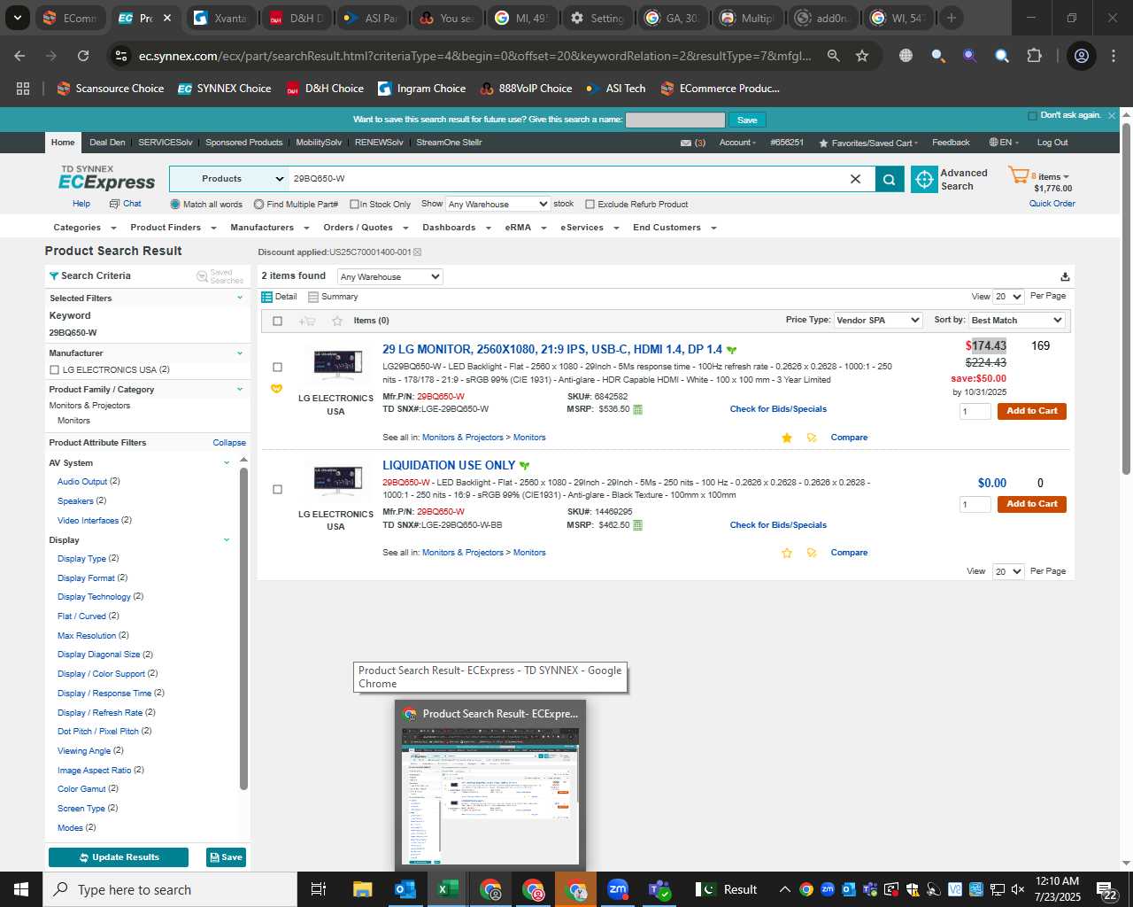Toggle favorite star for Liquidation item
This screenshot has width=1133, height=907.
pyautogui.click(x=787, y=553)
